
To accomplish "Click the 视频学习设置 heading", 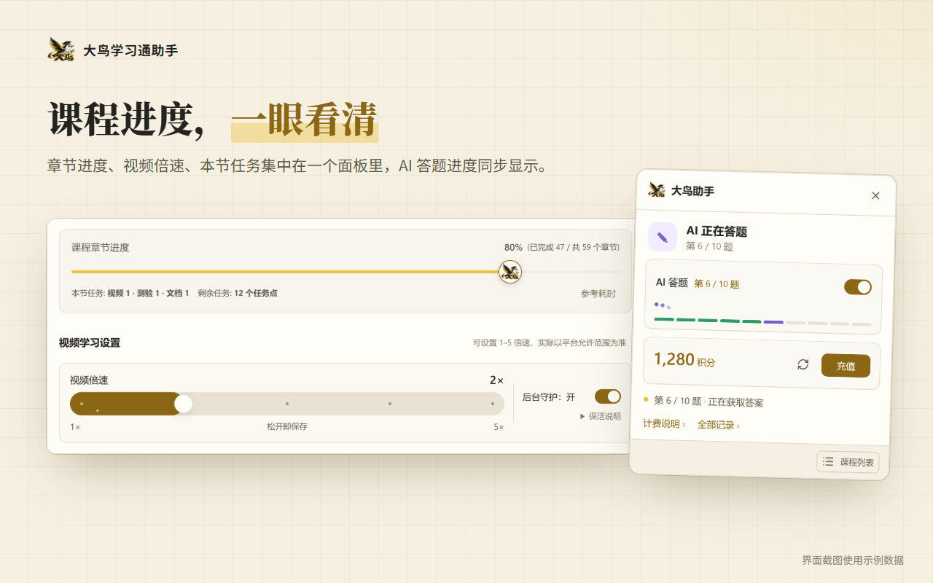I will click(90, 343).
